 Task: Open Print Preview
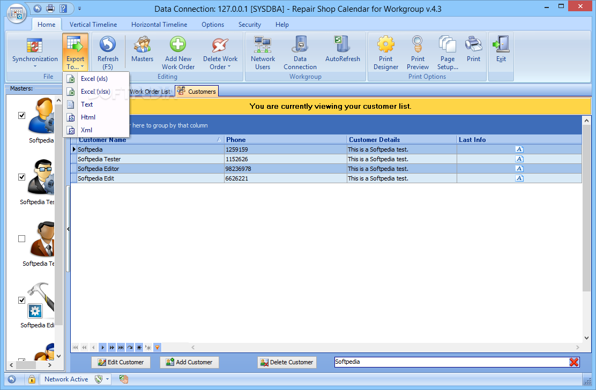(418, 53)
